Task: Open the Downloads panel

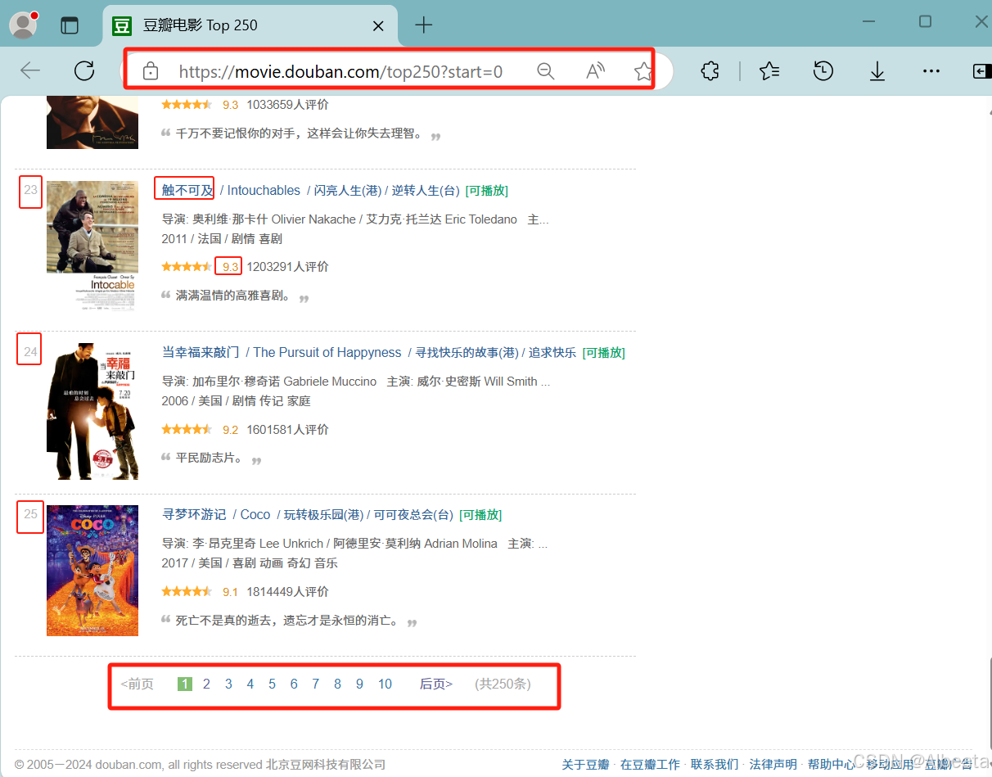Action: [877, 71]
